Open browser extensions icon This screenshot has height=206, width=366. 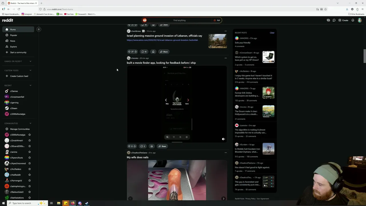[x=357, y=9]
